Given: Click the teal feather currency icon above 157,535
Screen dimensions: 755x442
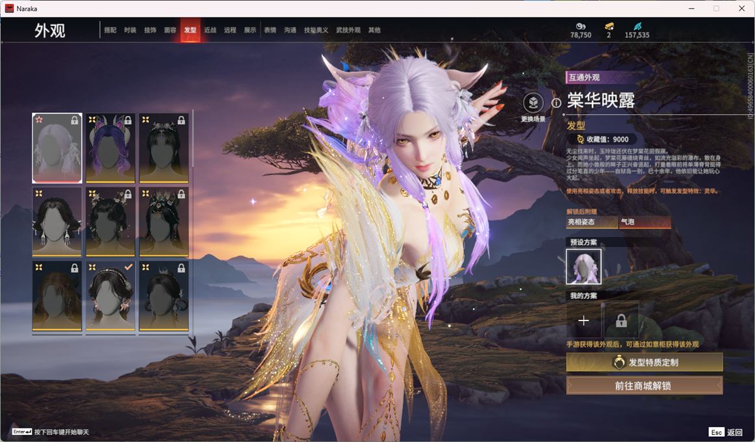Looking at the screenshot, I should point(637,26).
